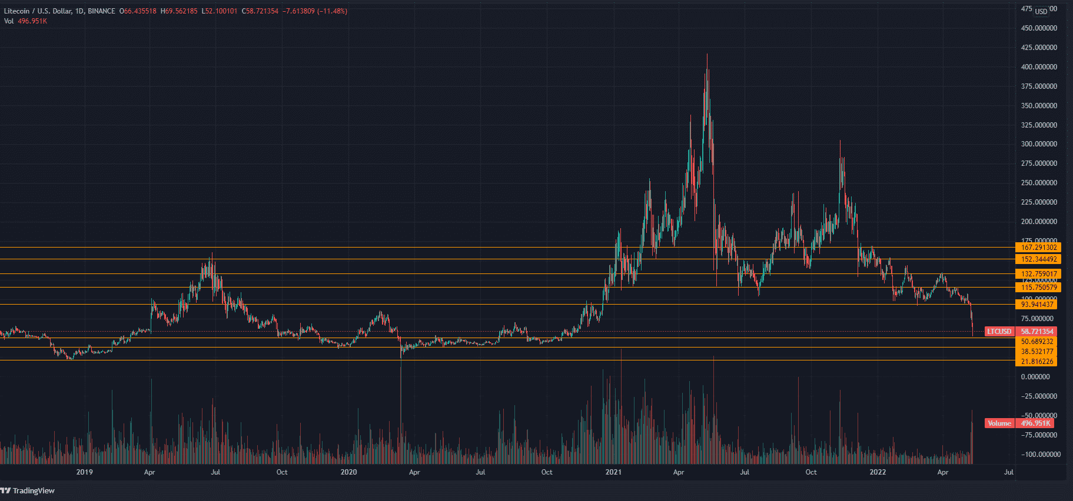Click the 250.000000 price axis tick
The width and height of the screenshot is (1073, 501).
pos(1039,183)
